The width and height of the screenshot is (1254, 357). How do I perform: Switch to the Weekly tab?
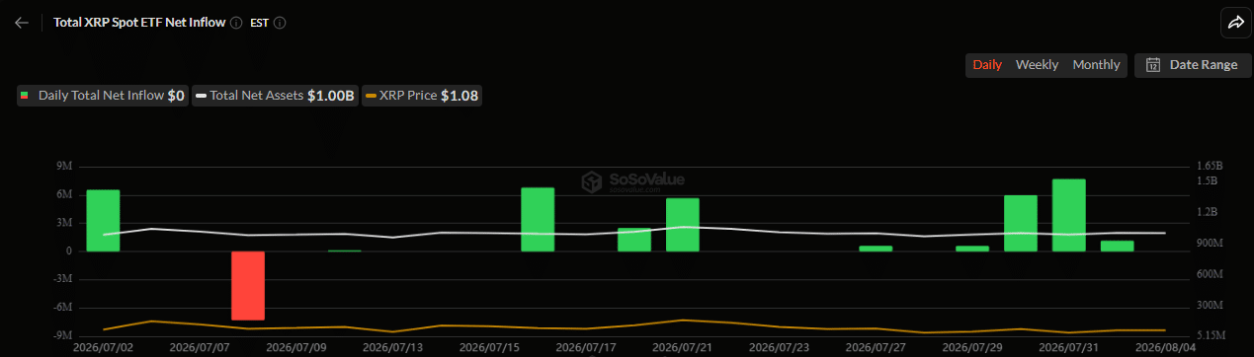(x=1037, y=65)
